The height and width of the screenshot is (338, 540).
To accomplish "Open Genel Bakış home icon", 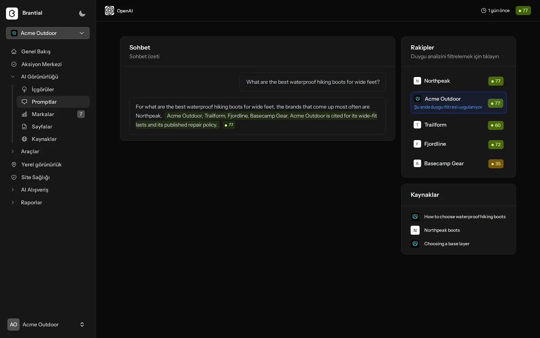I will point(14,51).
